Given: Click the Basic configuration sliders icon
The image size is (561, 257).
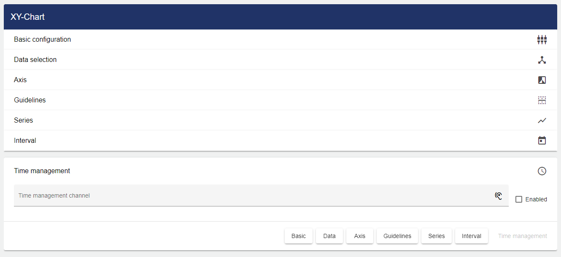Looking at the screenshot, I should (542, 40).
